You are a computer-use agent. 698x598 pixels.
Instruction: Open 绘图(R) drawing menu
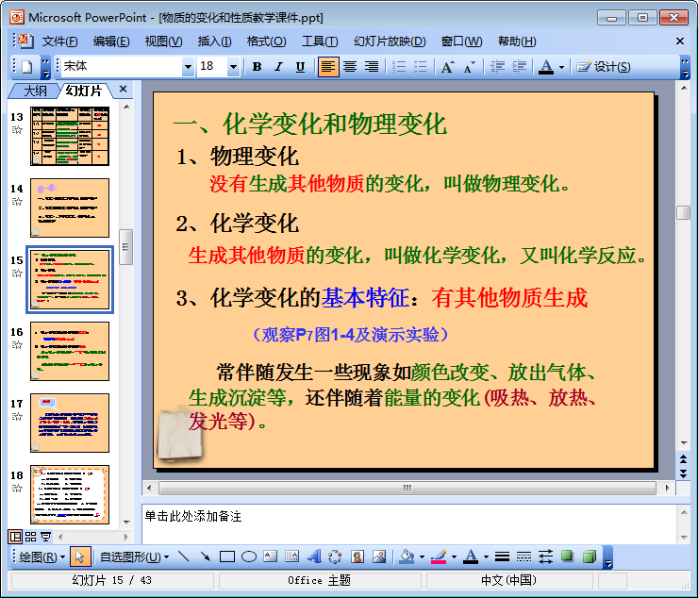42,557
